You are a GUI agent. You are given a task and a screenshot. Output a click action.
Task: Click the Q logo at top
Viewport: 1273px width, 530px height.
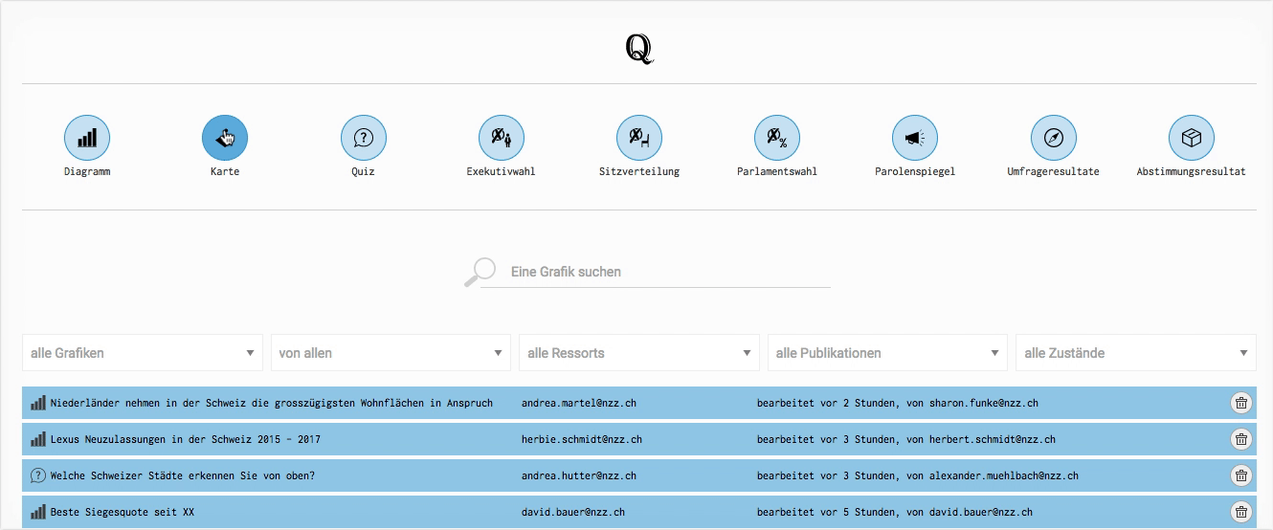tap(638, 48)
